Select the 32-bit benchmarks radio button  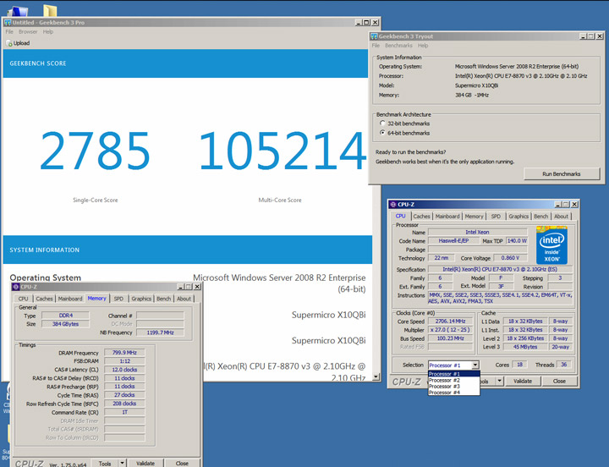click(383, 124)
